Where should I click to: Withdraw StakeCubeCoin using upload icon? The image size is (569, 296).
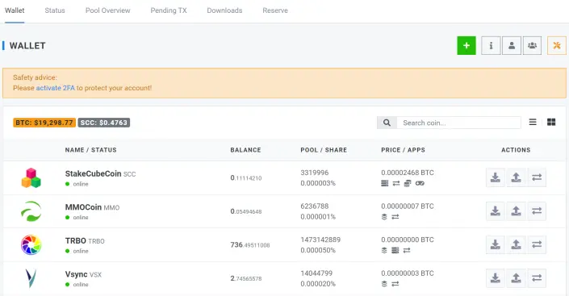click(x=516, y=177)
